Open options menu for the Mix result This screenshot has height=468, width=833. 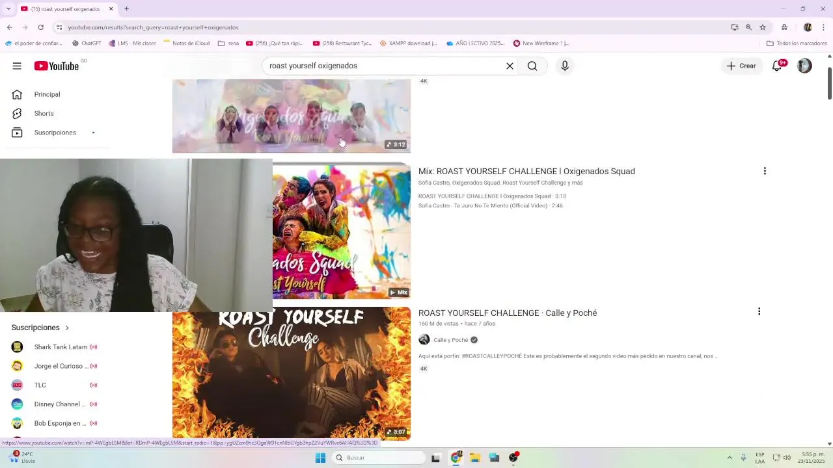(765, 171)
